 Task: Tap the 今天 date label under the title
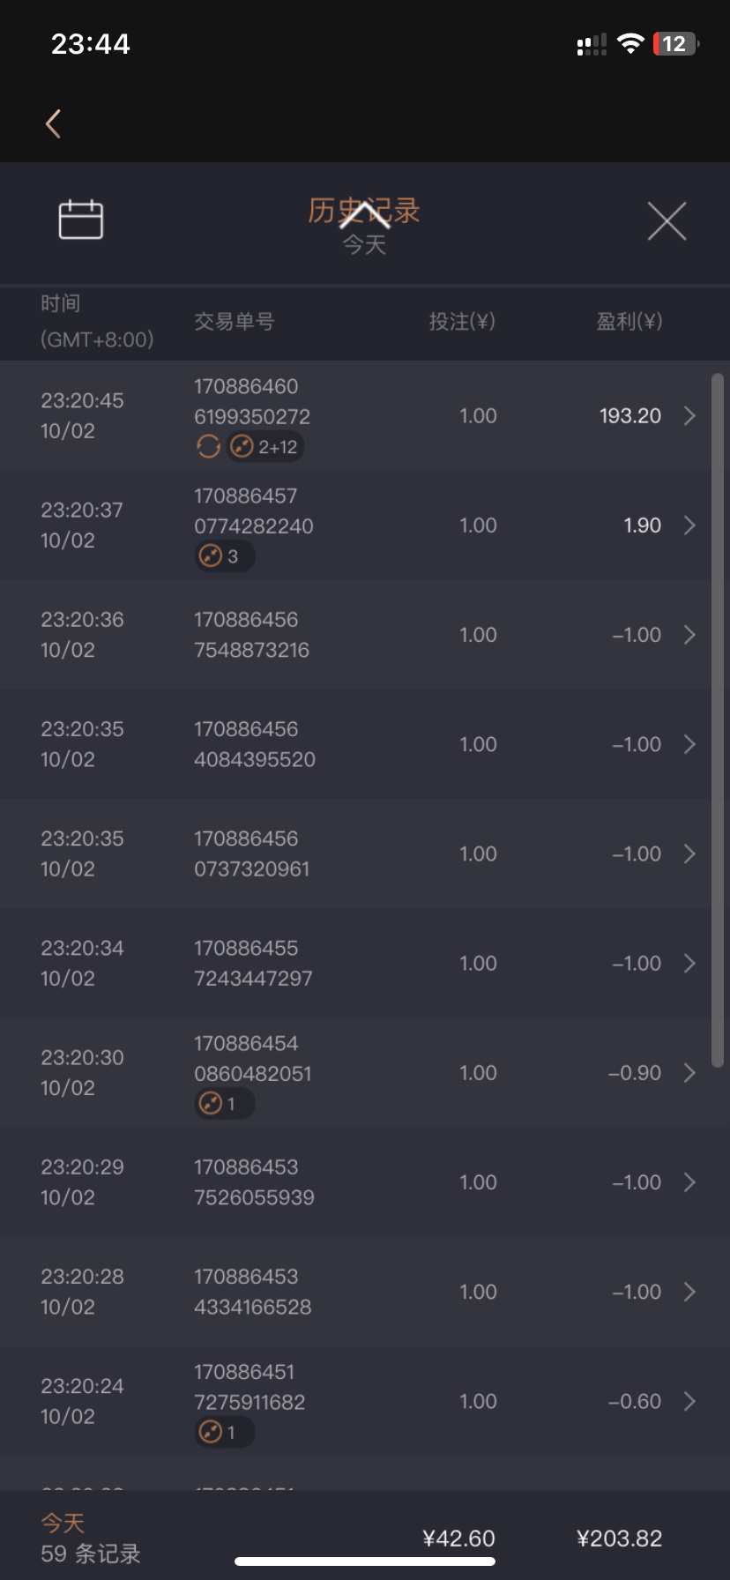[x=364, y=245]
